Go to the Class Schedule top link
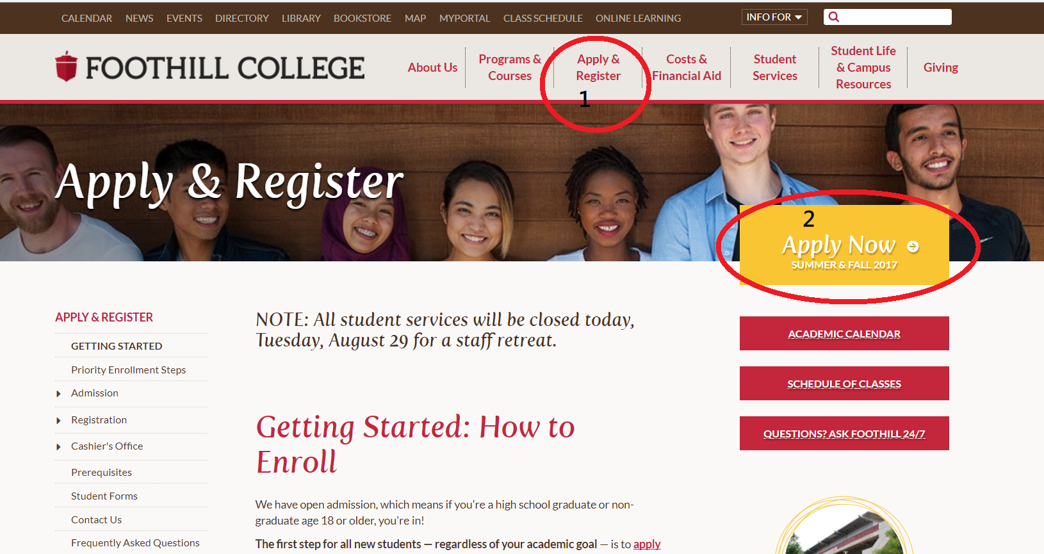Image resolution: width=1044 pixels, height=554 pixels. tap(542, 18)
